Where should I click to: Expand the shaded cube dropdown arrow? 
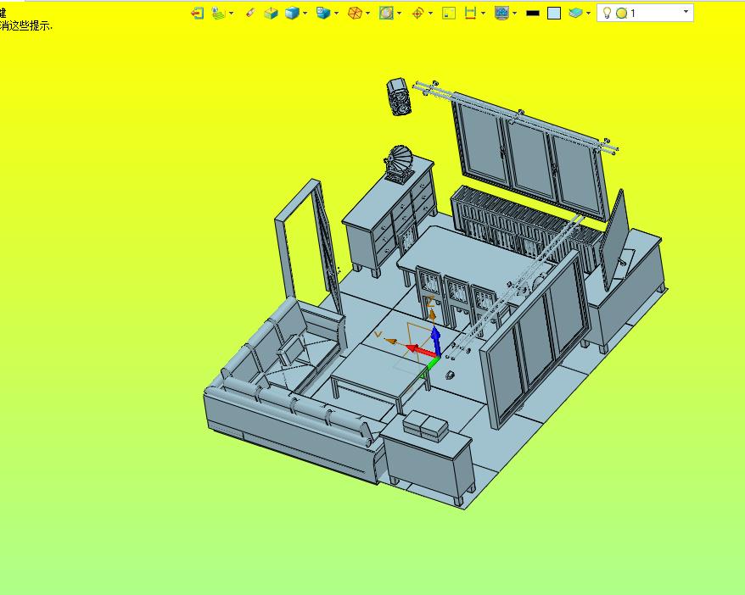coord(305,14)
